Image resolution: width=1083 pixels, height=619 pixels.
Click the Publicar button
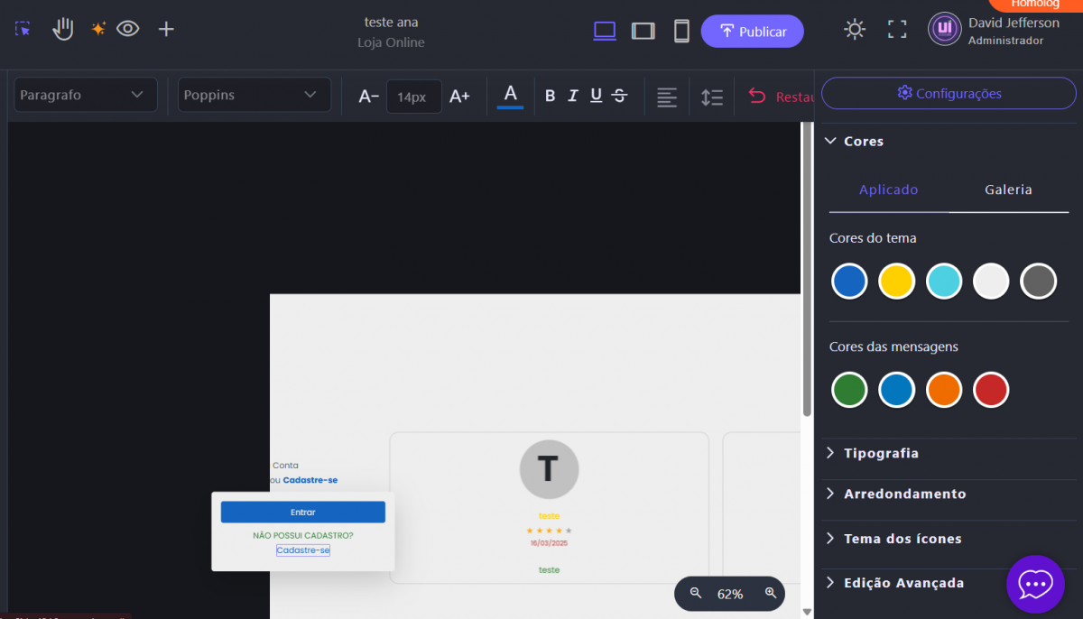pos(752,32)
